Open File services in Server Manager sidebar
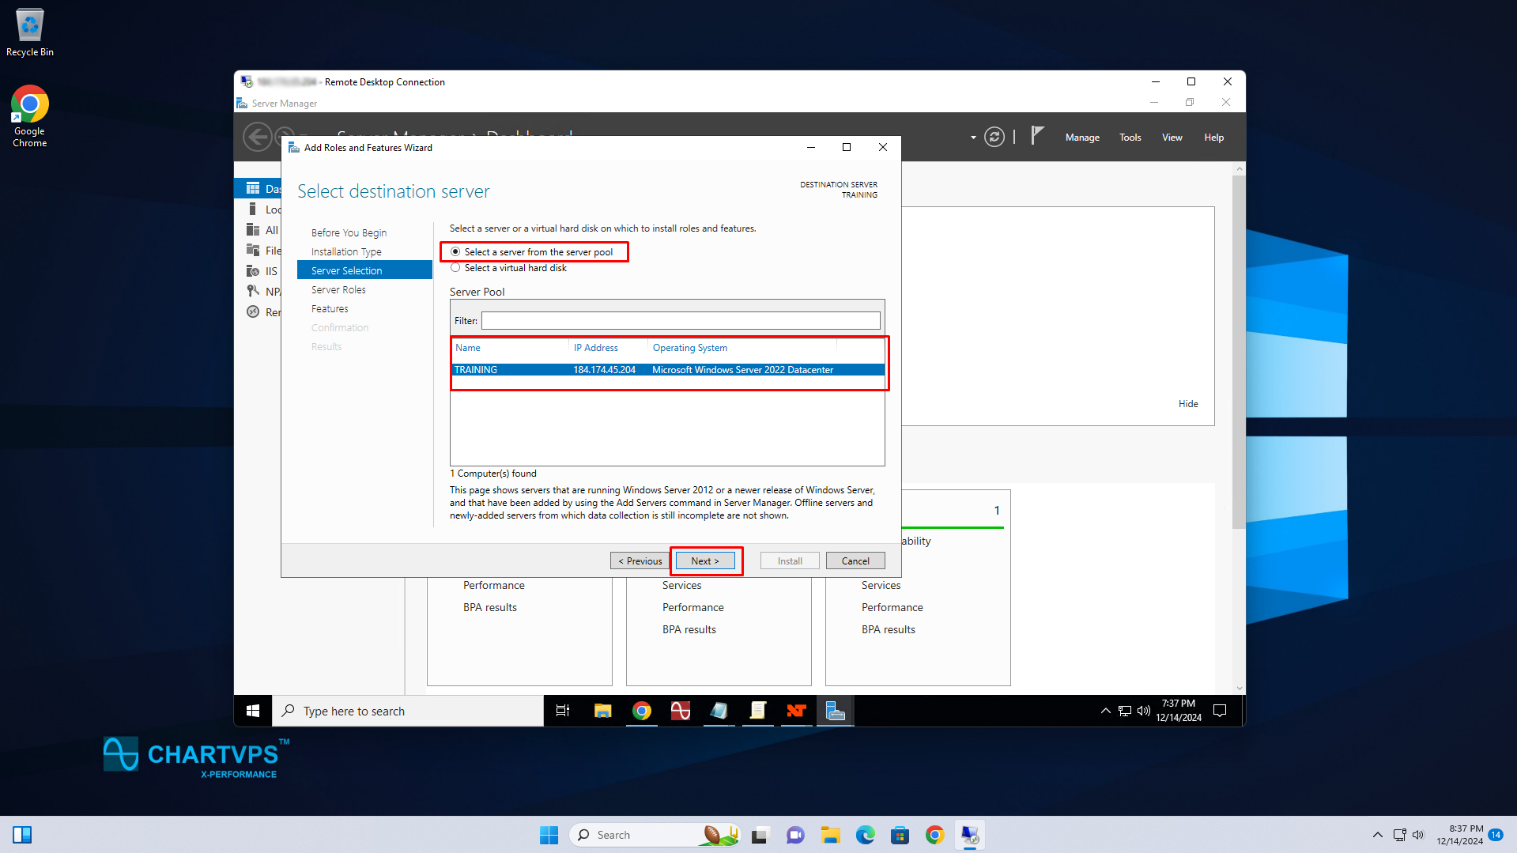 pos(262,251)
